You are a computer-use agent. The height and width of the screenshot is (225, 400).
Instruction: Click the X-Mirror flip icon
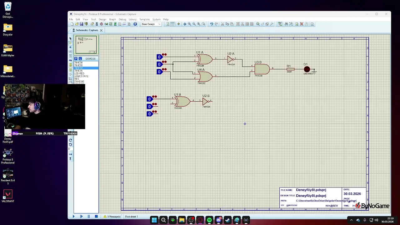[70, 154]
